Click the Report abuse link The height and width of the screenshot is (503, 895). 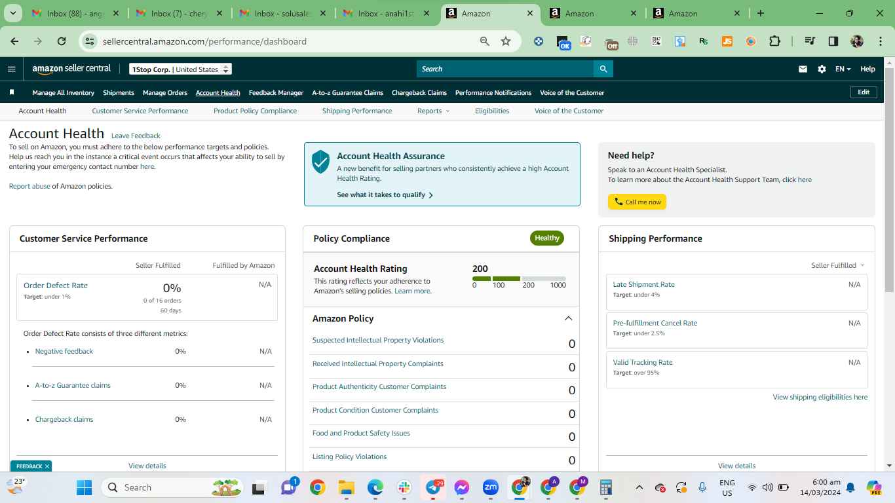[29, 186]
